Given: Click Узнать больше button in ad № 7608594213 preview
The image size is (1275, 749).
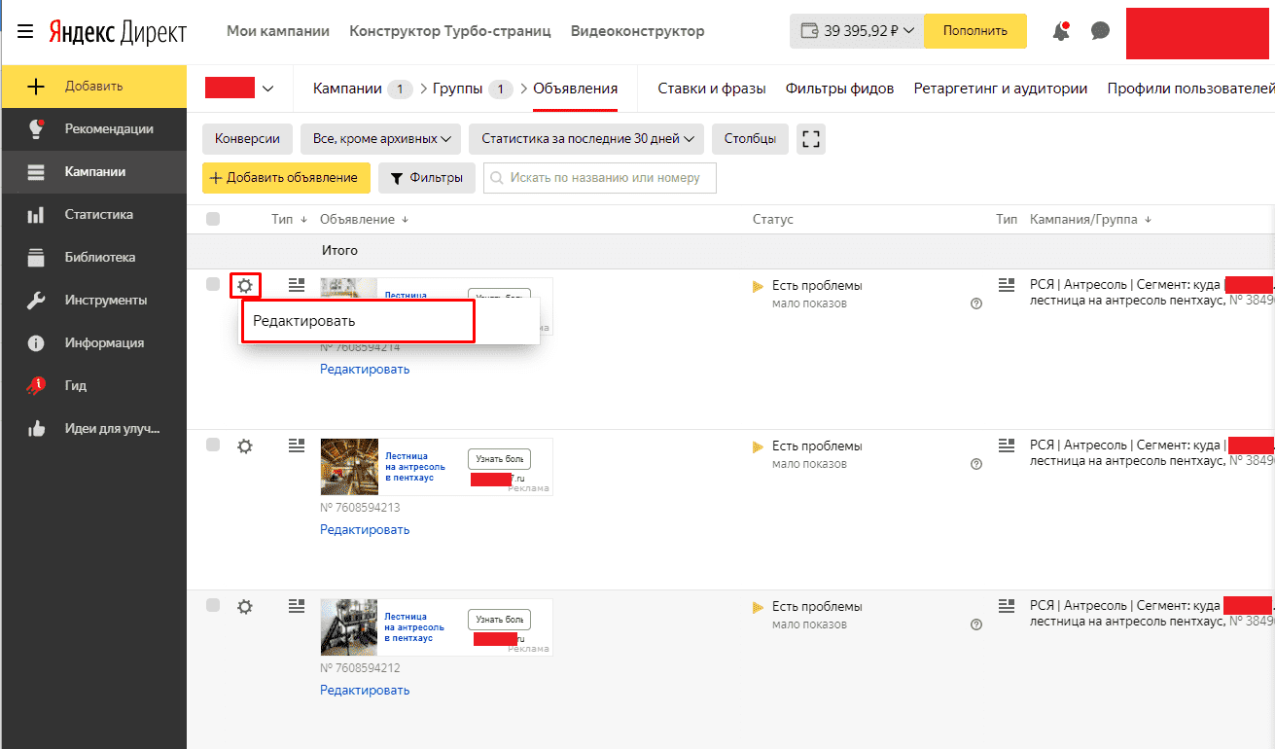Looking at the screenshot, I should (x=499, y=459).
